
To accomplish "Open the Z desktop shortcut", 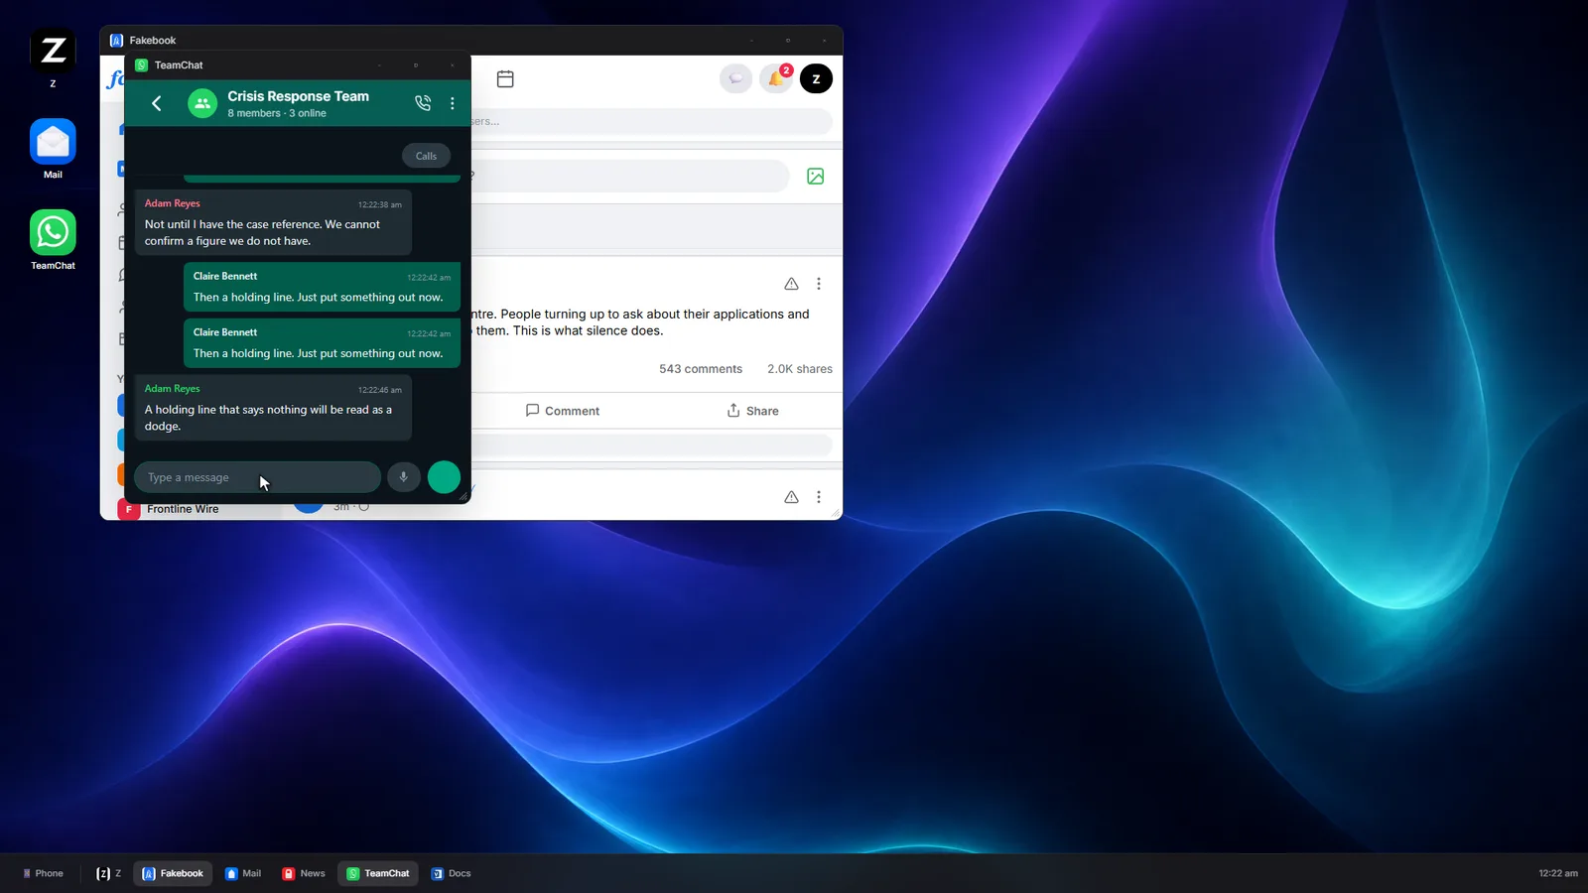I will [53, 58].
